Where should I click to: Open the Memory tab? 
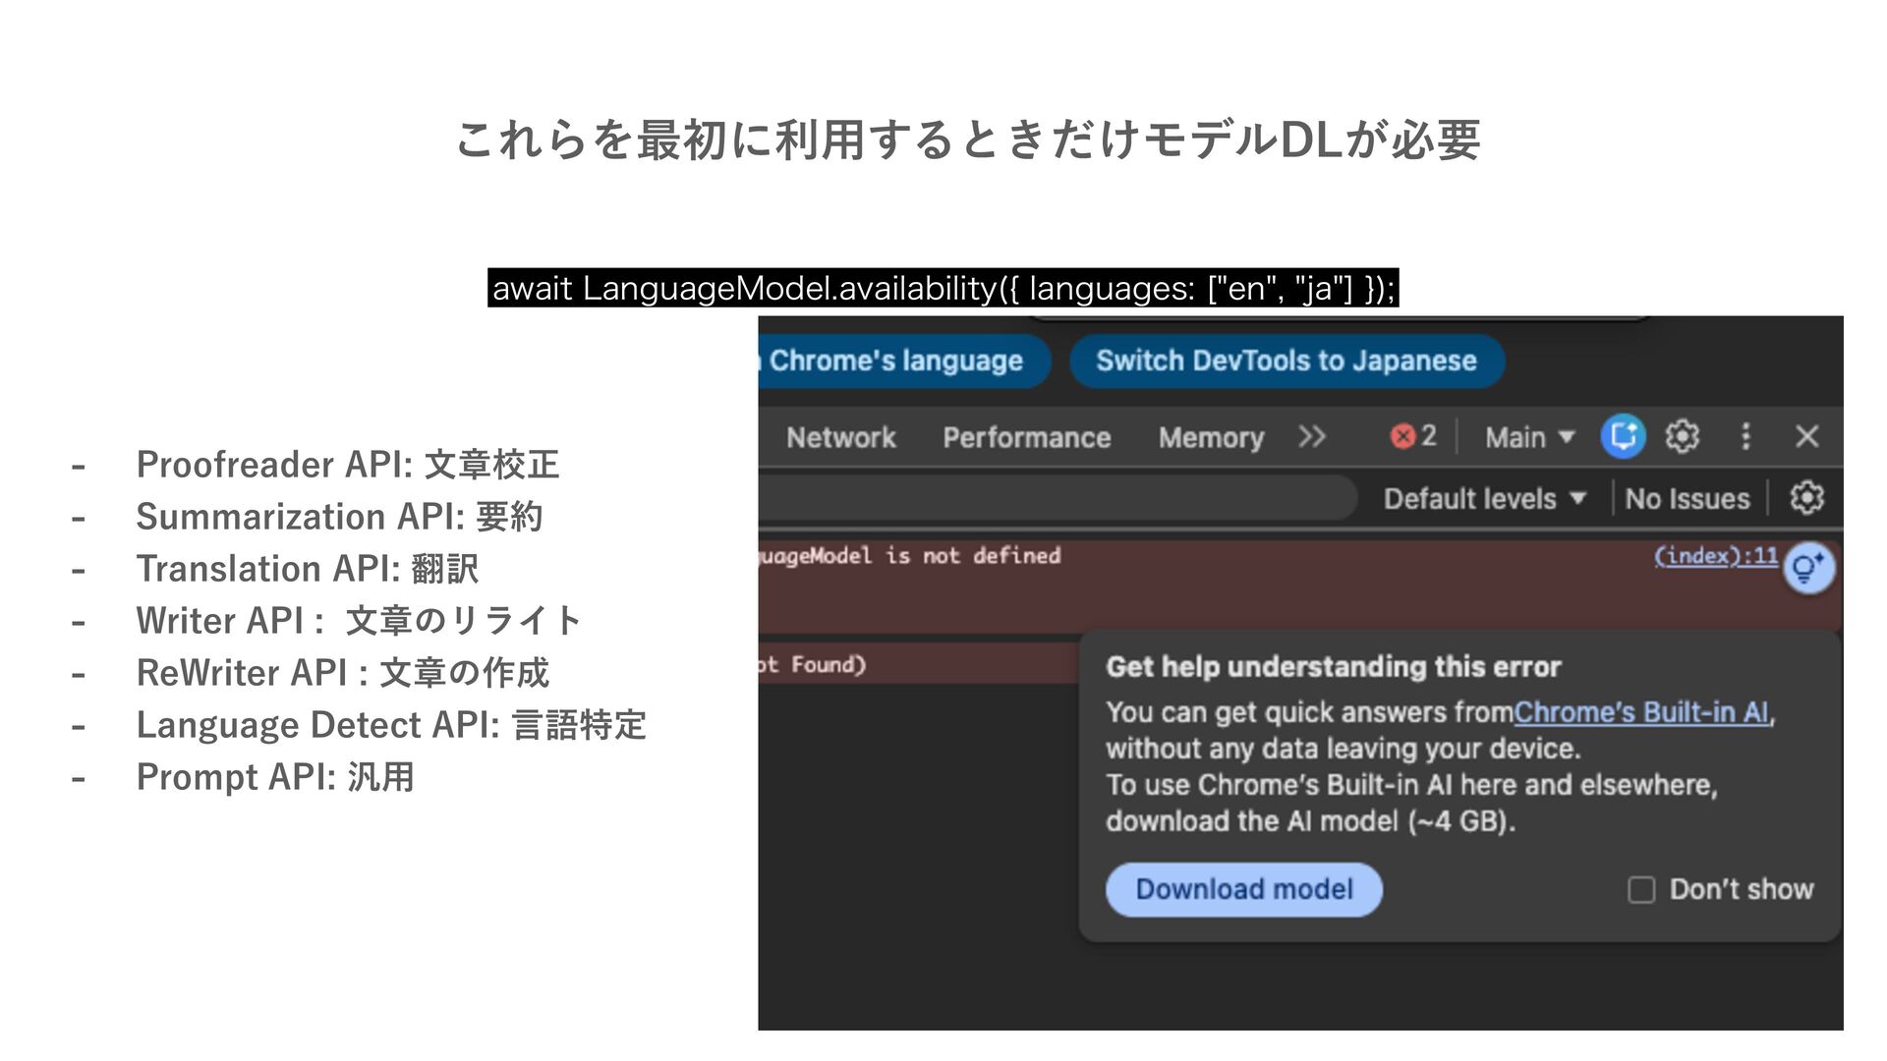pyautogui.click(x=1211, y=438)
